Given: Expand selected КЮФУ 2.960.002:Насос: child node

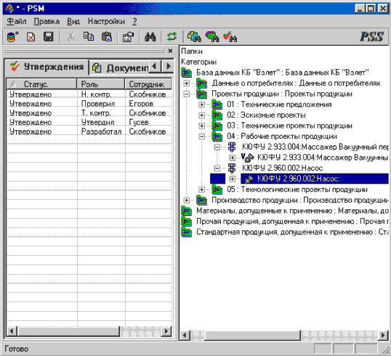Looking at the screenshot, I should (x=232, y=179).
